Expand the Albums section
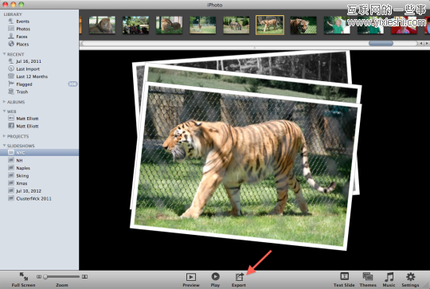 click(5, 102)
